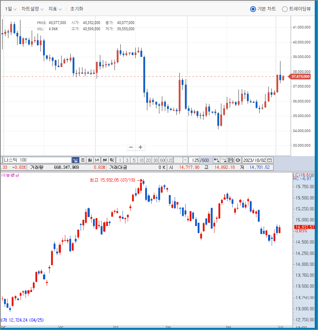Click the 668,347,989 volume value
This screenshot has width=318, height=330.
pyautogui.click(x=66, y=167)
